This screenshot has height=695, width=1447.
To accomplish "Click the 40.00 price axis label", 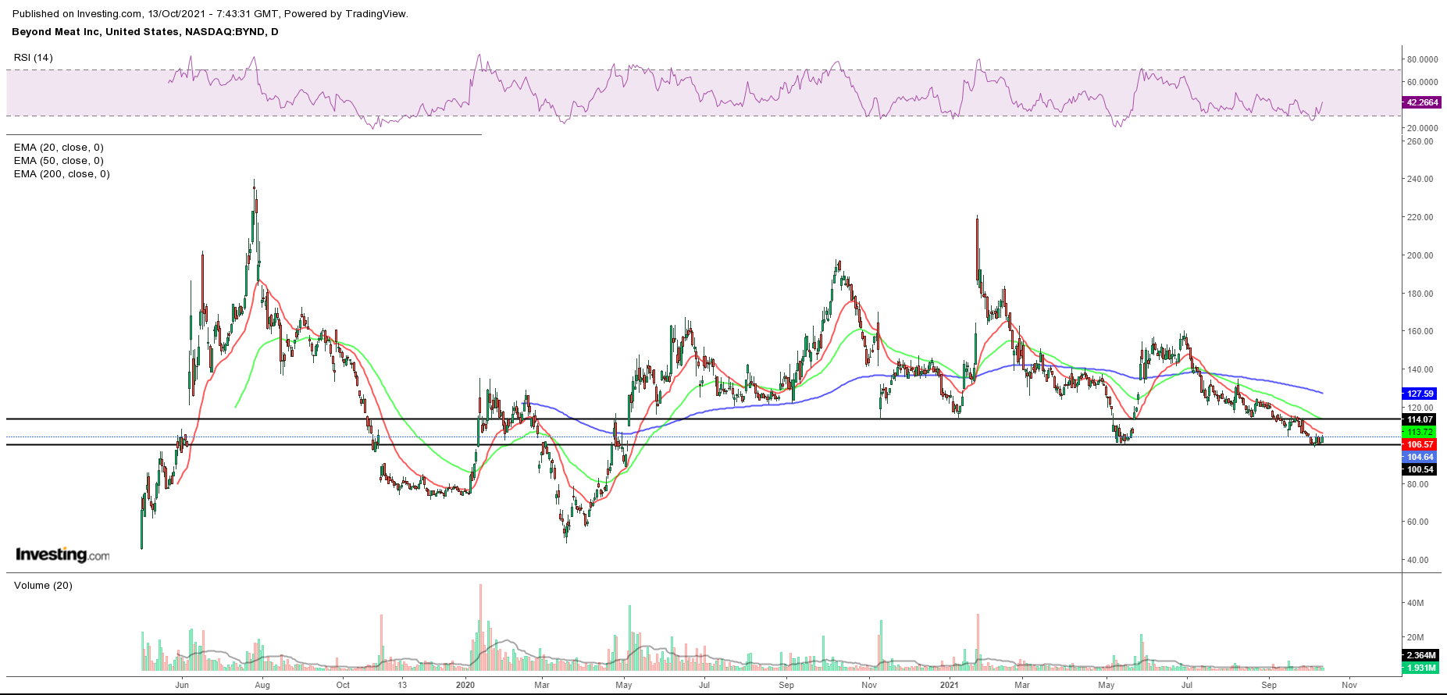I will point(1418,560).
